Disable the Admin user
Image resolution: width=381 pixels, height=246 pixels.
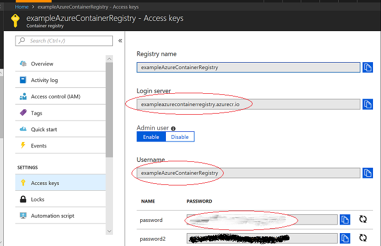click(180, 137)
